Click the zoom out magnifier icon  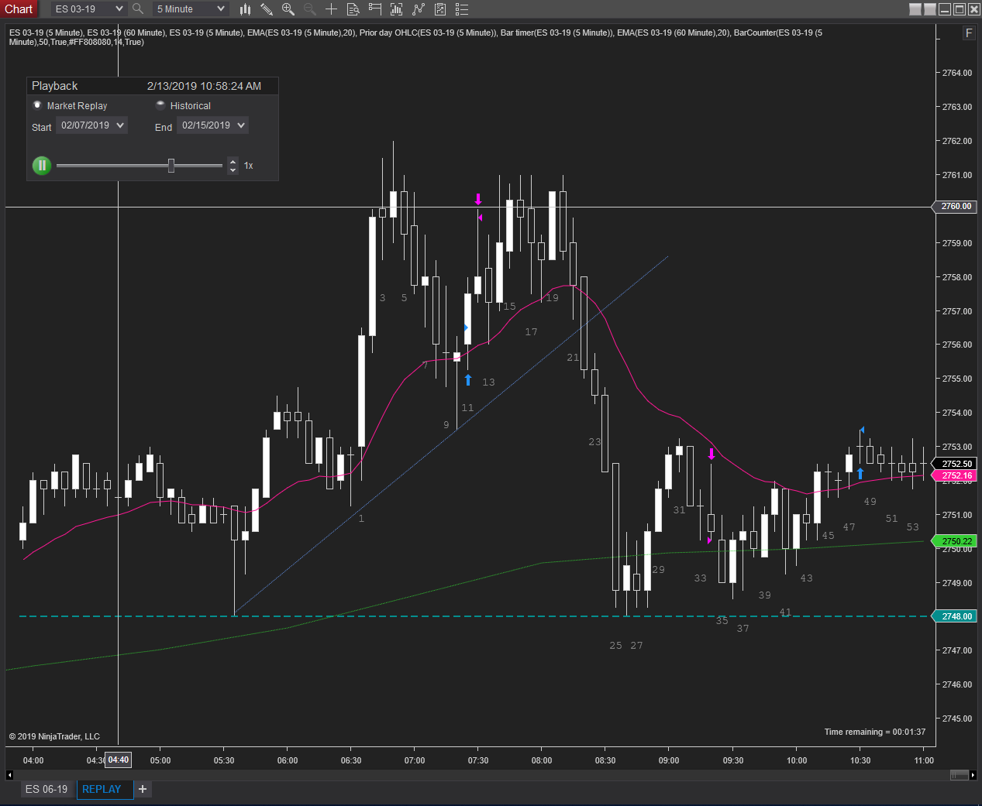(310, 9)
